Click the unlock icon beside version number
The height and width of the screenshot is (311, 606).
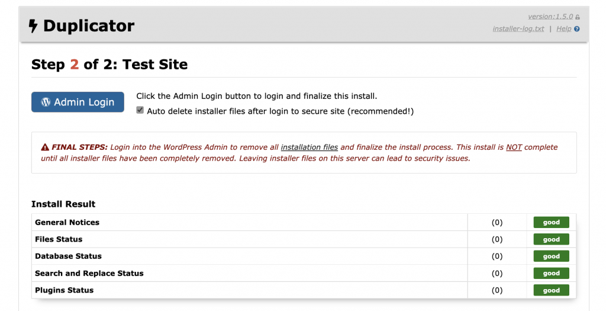click(578, 17)
